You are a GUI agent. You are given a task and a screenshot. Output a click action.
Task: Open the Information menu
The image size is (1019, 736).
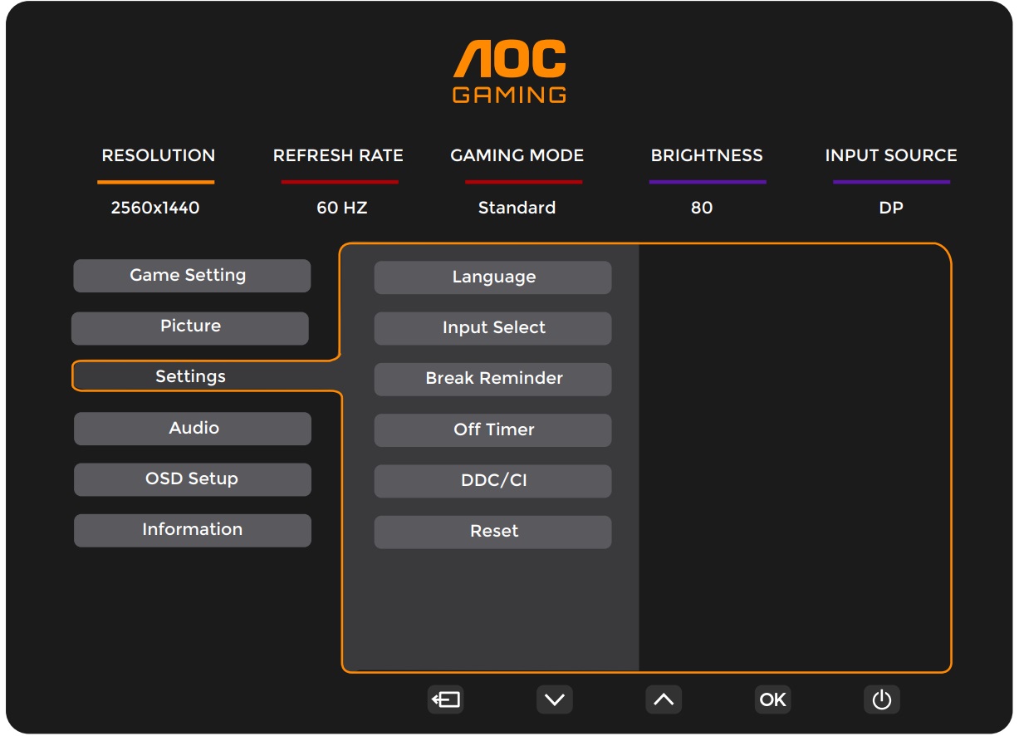193,530
